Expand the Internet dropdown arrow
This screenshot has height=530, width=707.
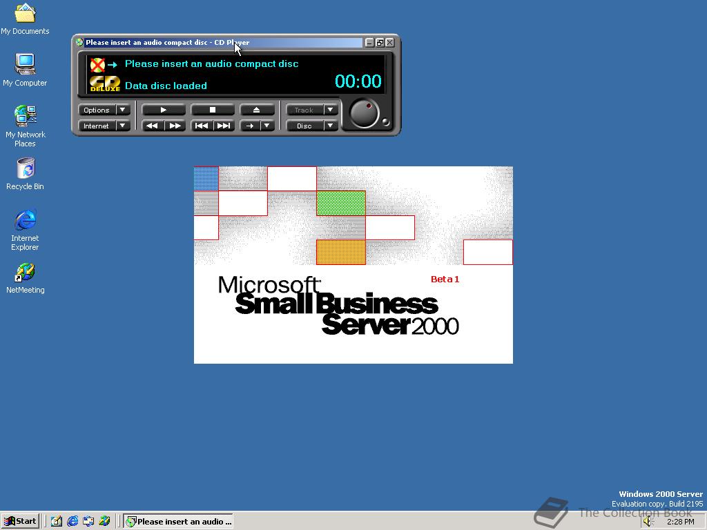(123, 126)
